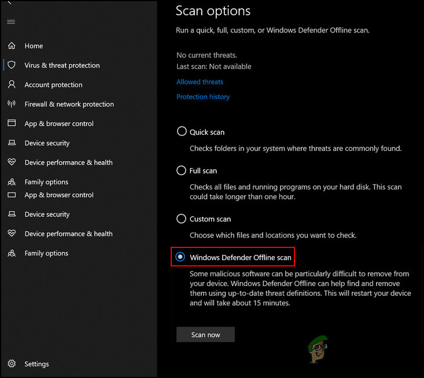Click the Home house icon

coord(11,46)
